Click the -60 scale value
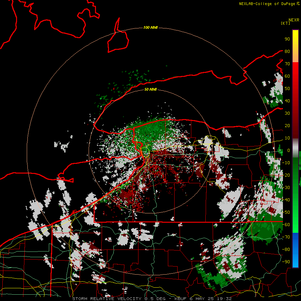 click(286, 225)
